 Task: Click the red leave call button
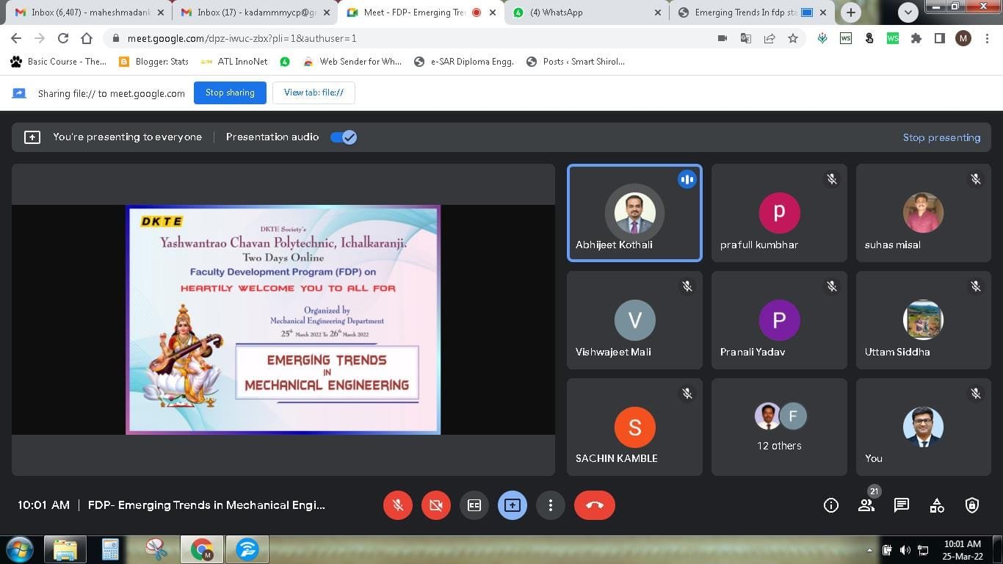tap(594, 505)
